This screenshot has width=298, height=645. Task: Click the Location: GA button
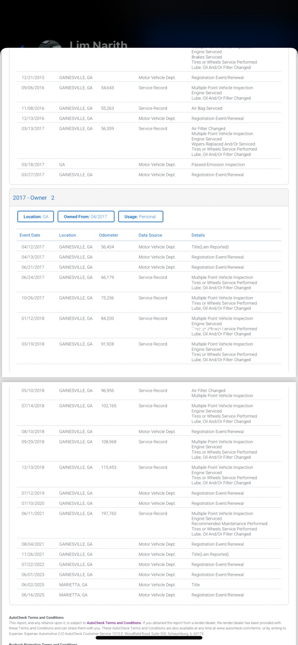point(36,217)
